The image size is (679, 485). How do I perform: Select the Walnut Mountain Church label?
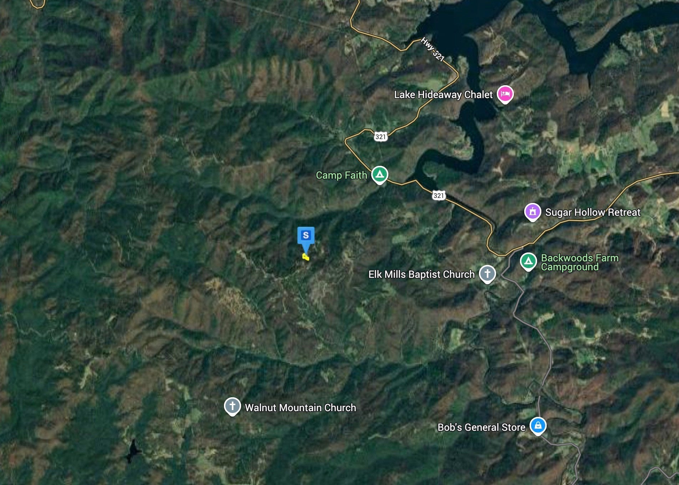(301, 408)
